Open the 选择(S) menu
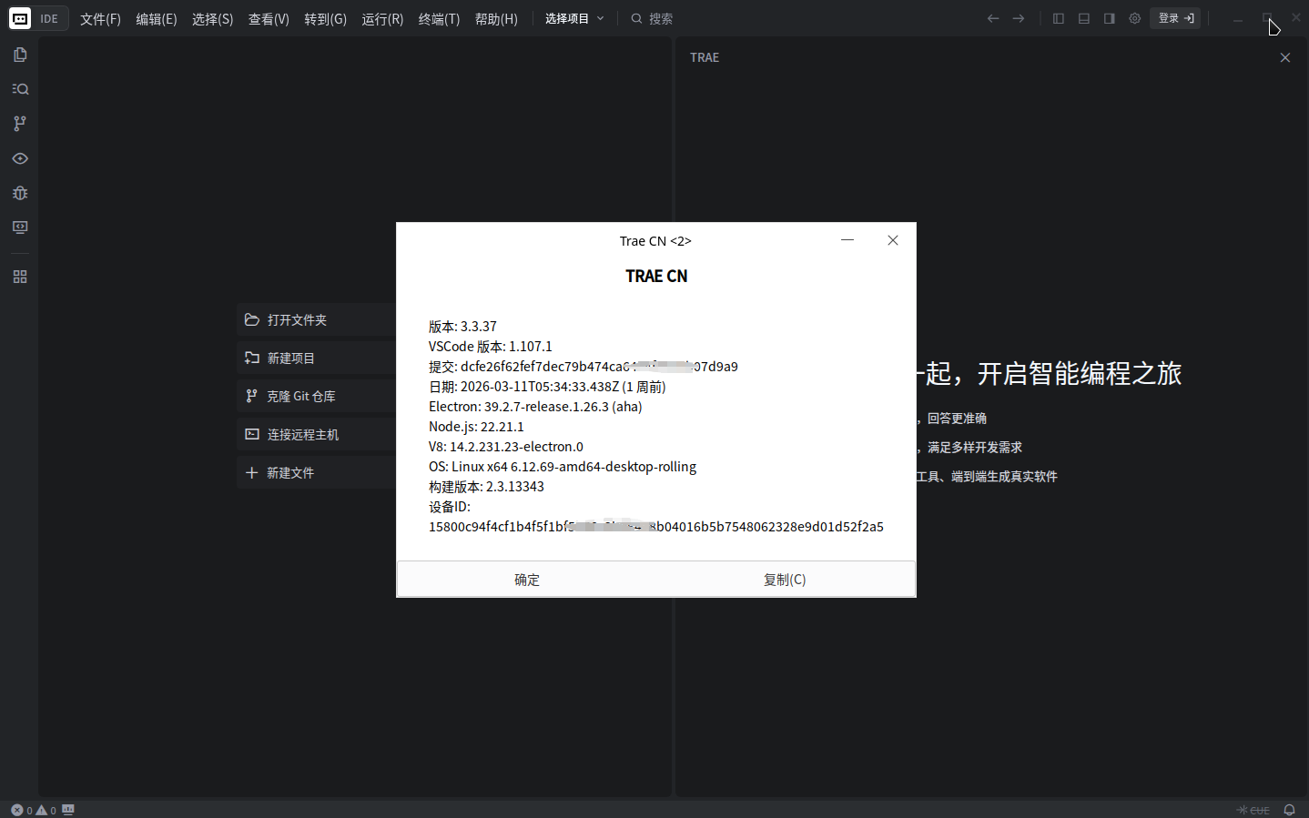The image size is (1309, 818). click(x=213, y=19)
